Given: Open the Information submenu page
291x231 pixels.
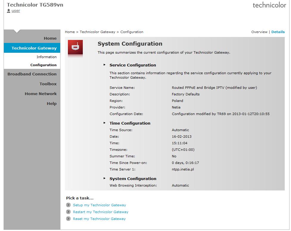Looking at the screenshot, I should pos(46,57).
